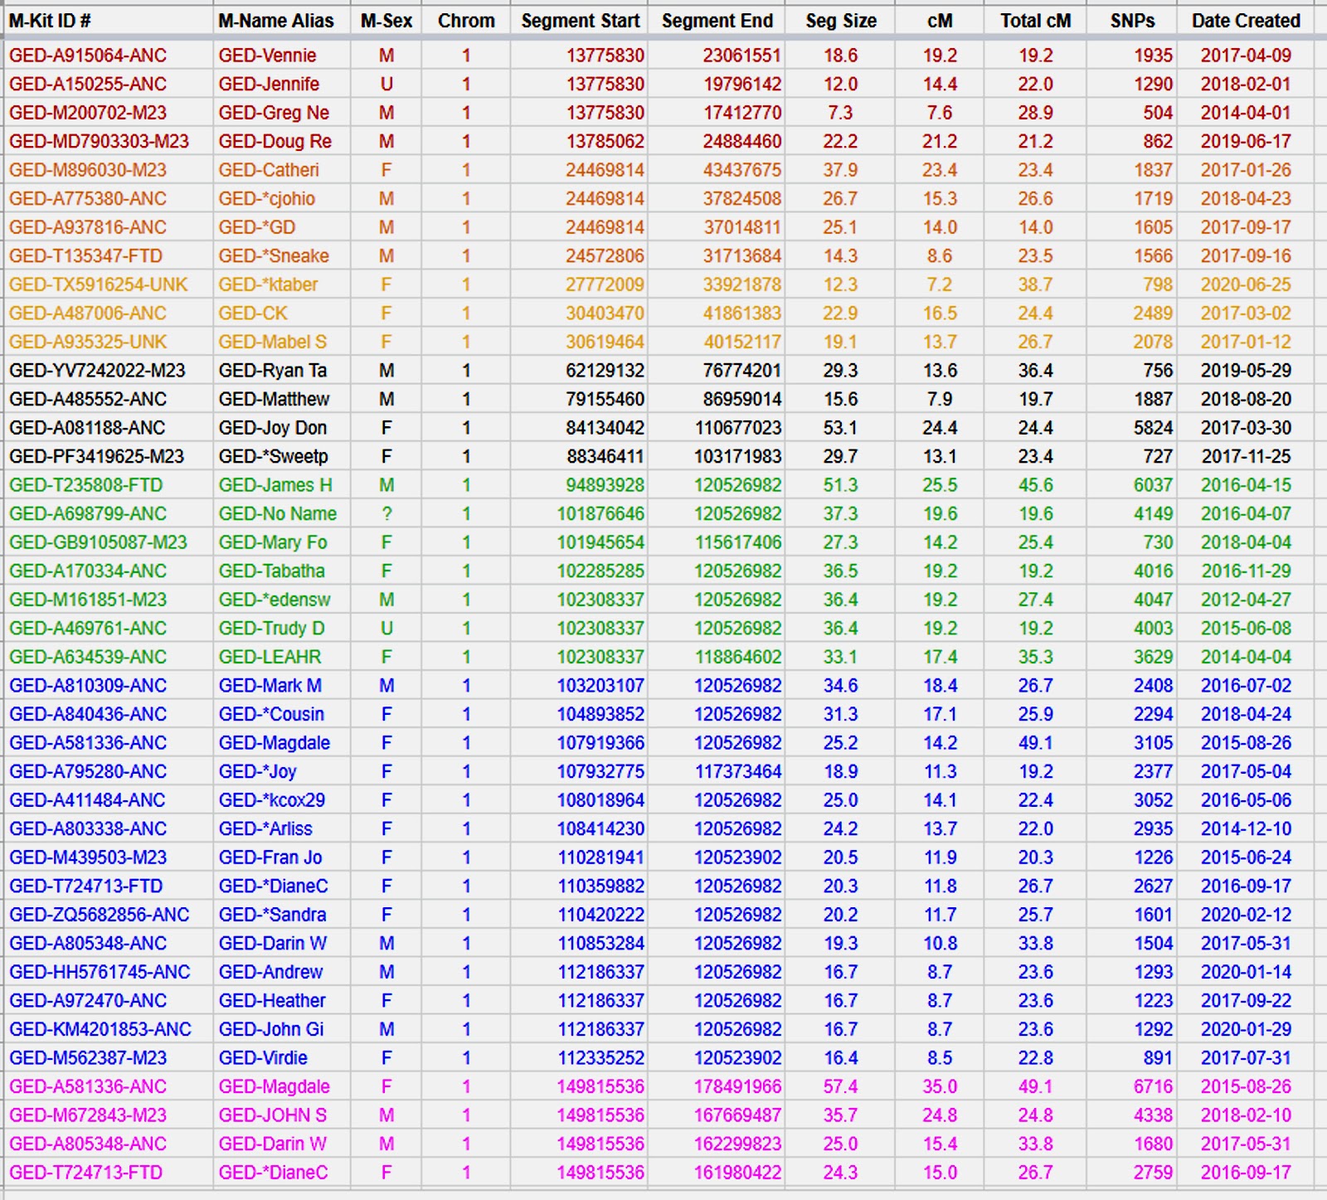Select the Total cM column header
The height and width of the screenshot is (1200, 1327).
click(x=1036, y=21)
